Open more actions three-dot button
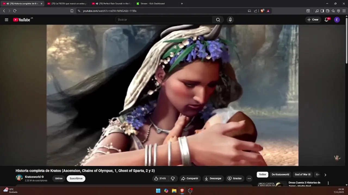 pos(249,178)
